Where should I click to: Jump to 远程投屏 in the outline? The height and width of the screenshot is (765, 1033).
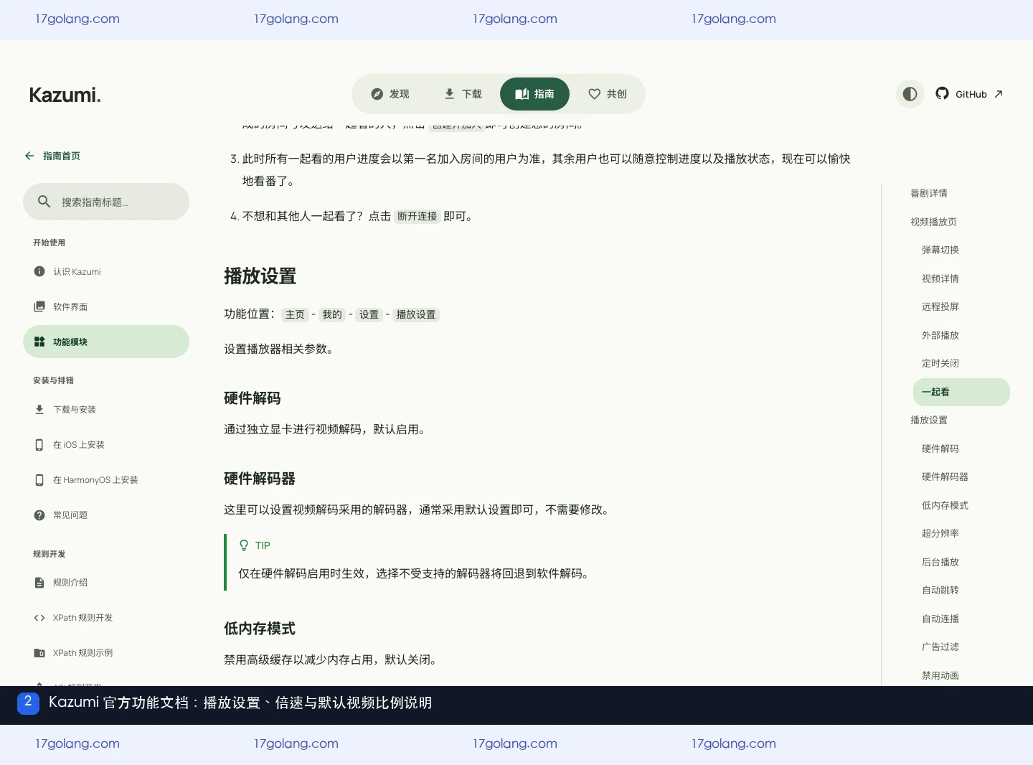point(940,306)
